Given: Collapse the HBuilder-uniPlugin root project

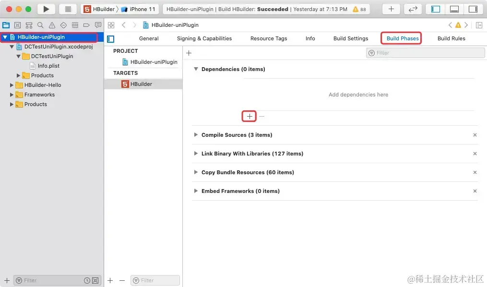Looking at the screenshot, I should click(5, 37).
